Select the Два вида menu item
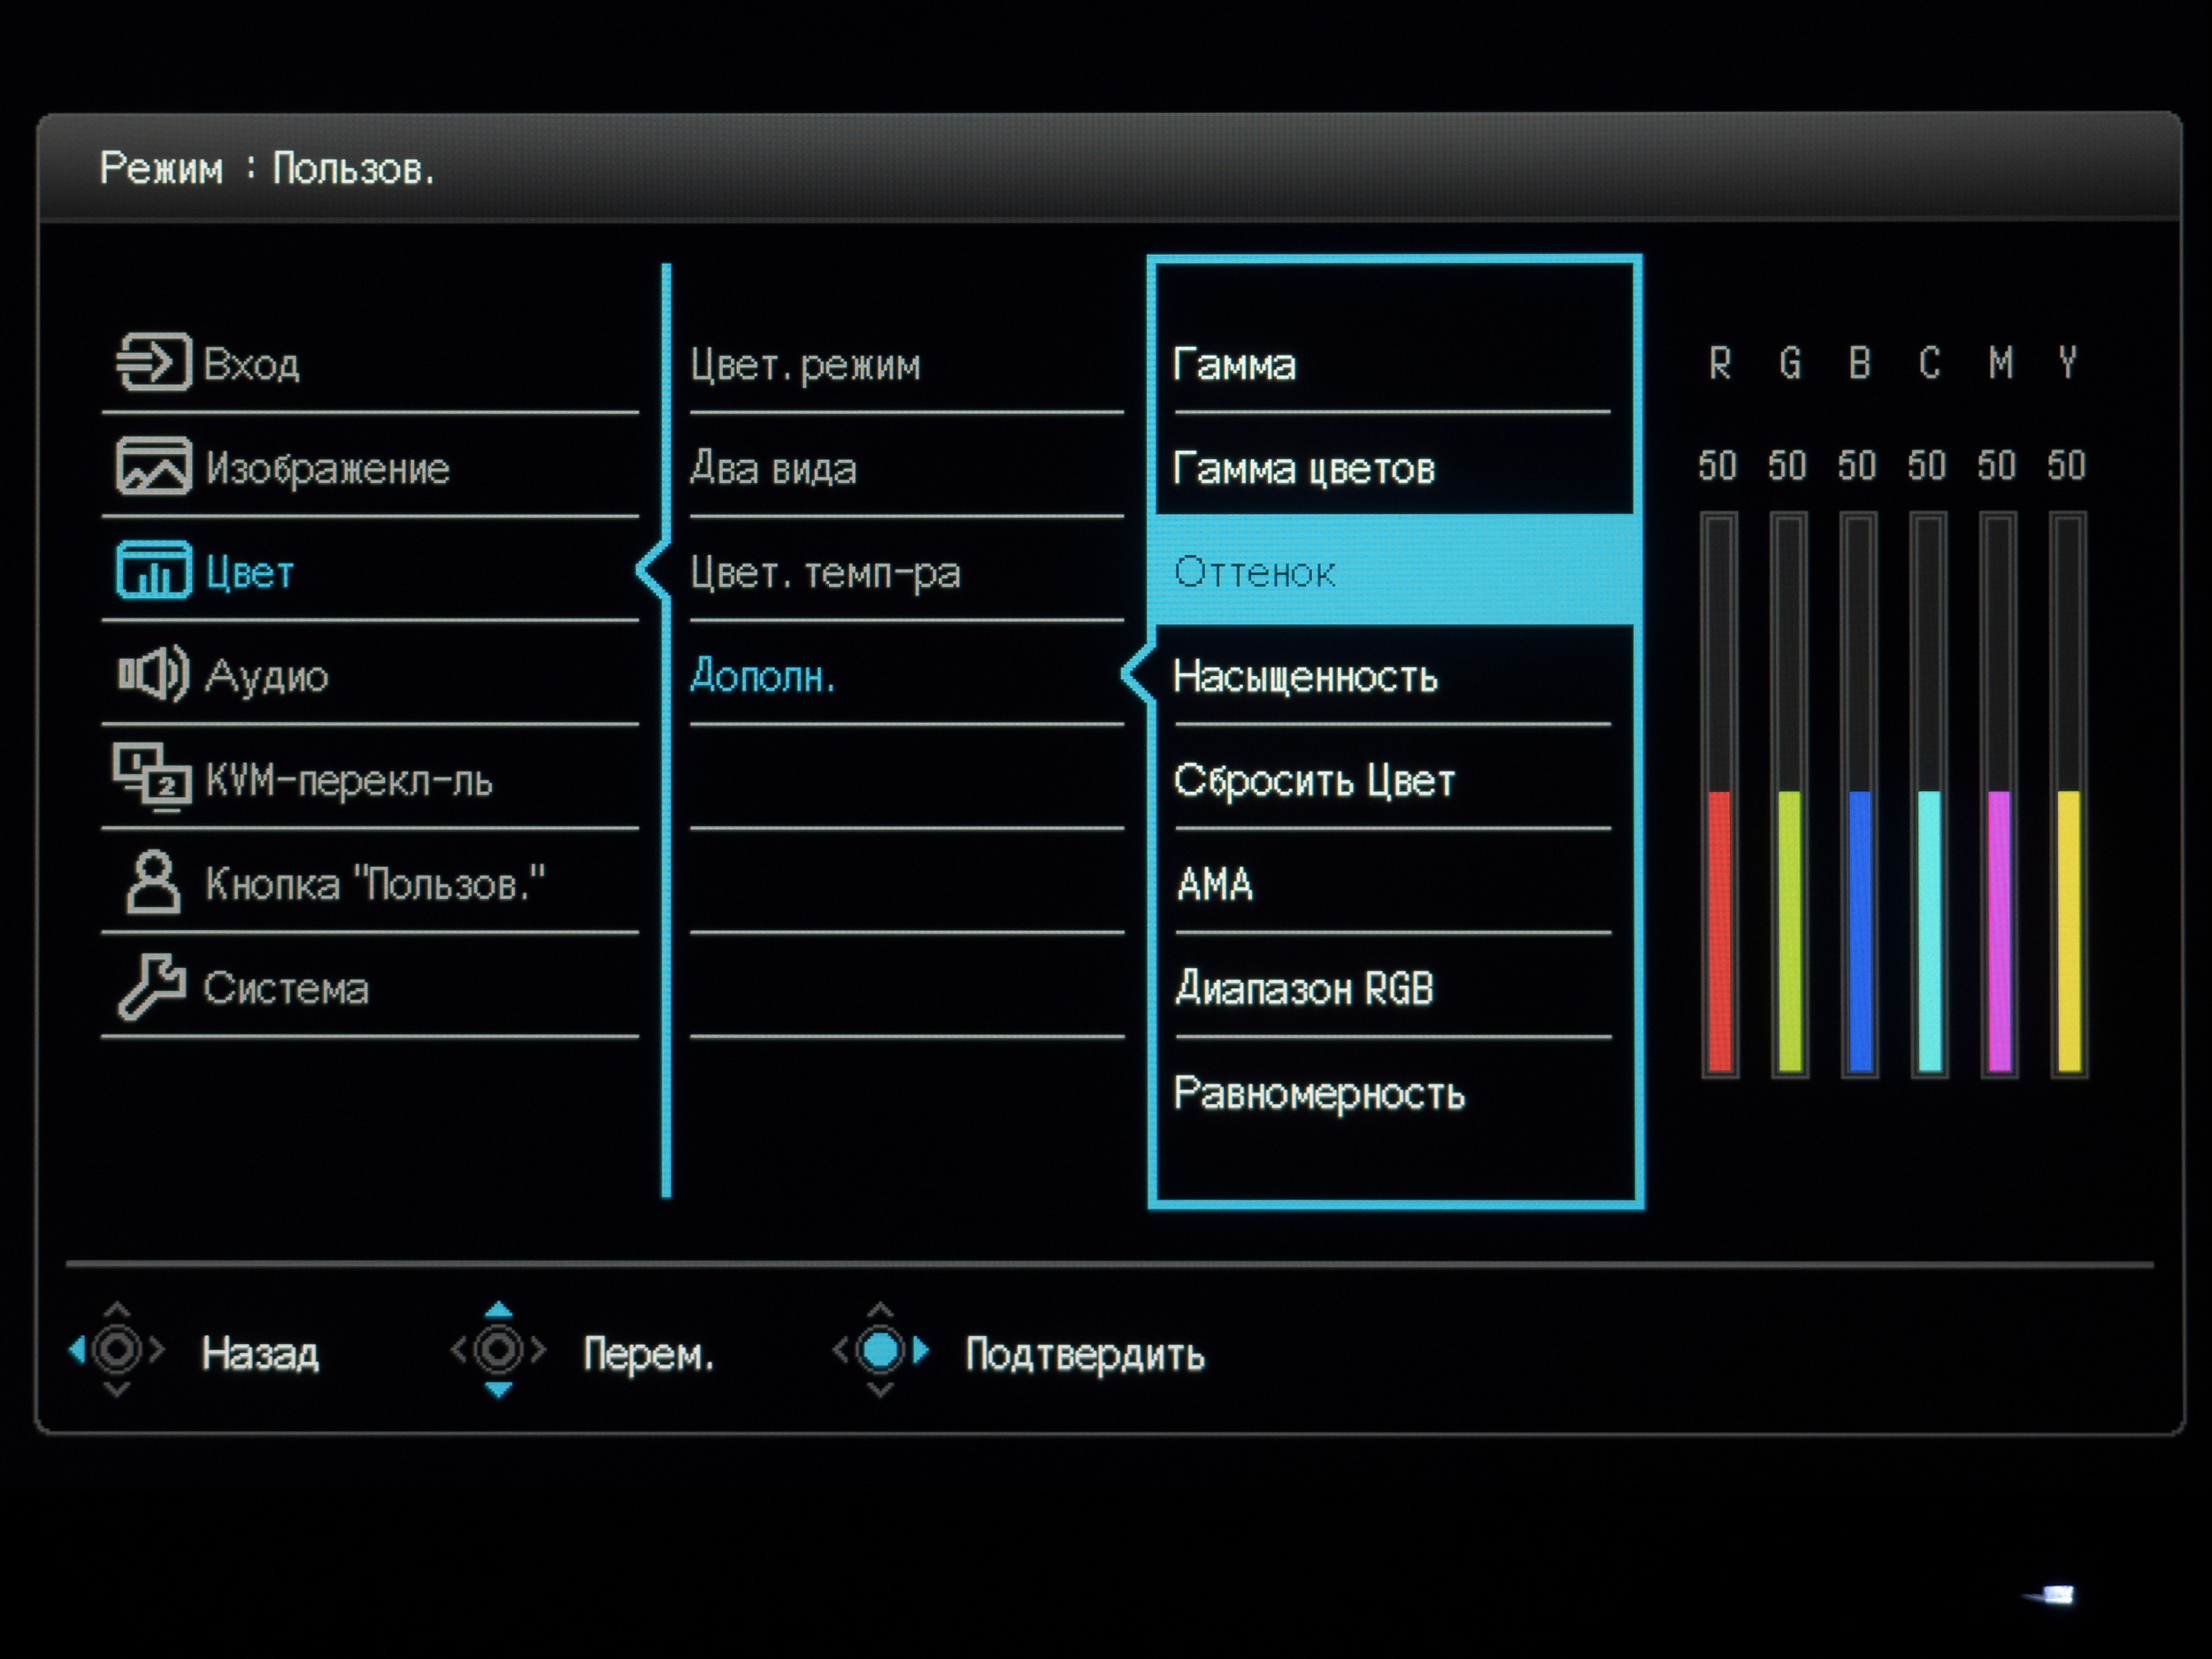The image size is (2212, 1659). click(774, 469)
